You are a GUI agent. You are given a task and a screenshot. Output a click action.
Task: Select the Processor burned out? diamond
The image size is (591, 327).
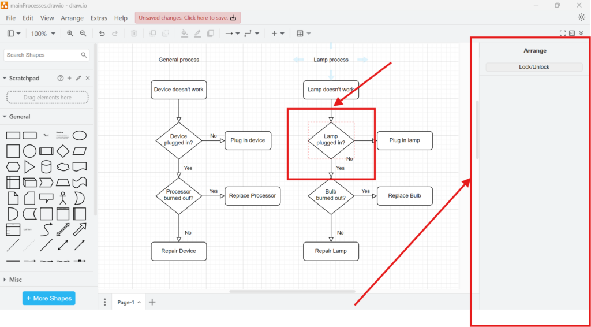click(179, 196)
